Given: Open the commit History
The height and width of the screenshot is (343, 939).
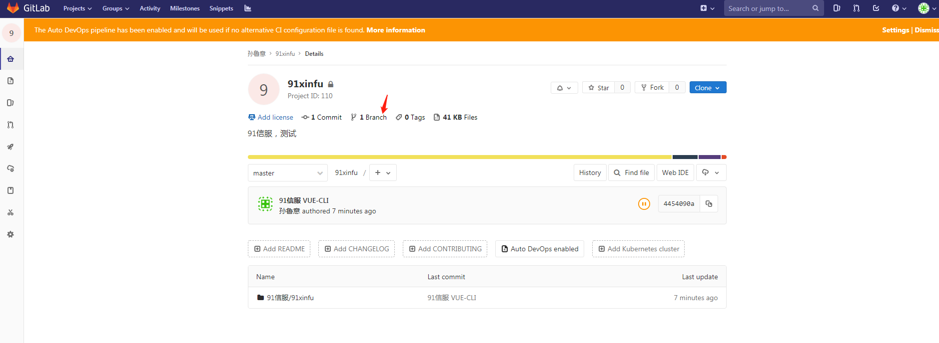Looking at the screenshot, I should 590,172.
